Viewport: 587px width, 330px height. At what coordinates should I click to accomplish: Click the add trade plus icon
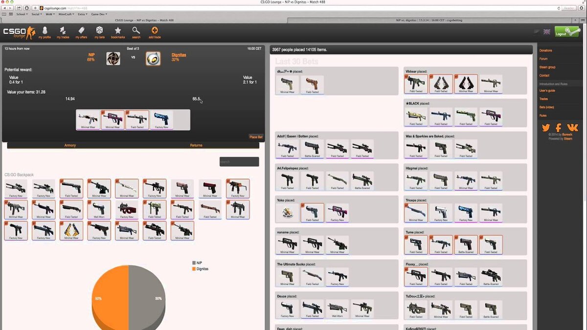click(155, 30)
